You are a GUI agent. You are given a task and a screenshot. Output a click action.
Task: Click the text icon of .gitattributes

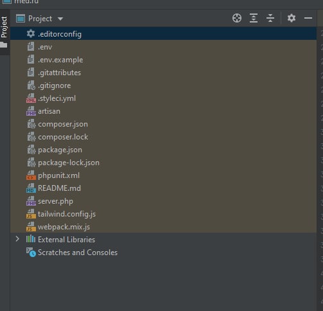point(31,72)
